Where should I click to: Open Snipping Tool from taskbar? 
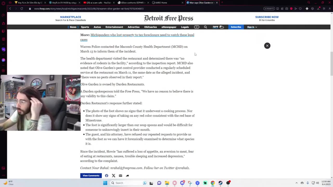190,183
